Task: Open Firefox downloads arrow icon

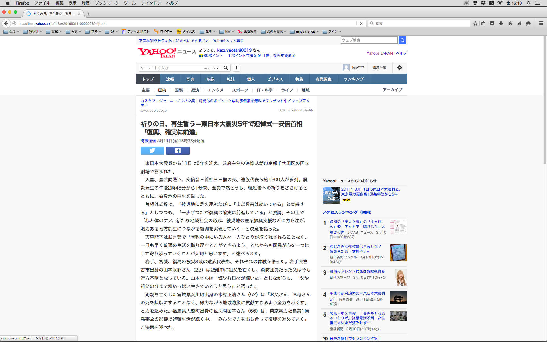Action: pos(501,23)
